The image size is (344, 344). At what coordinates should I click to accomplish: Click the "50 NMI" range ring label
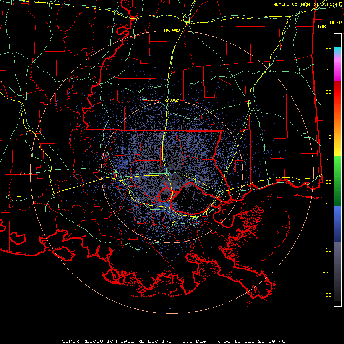pyautogui.click(x=172, y=101)
